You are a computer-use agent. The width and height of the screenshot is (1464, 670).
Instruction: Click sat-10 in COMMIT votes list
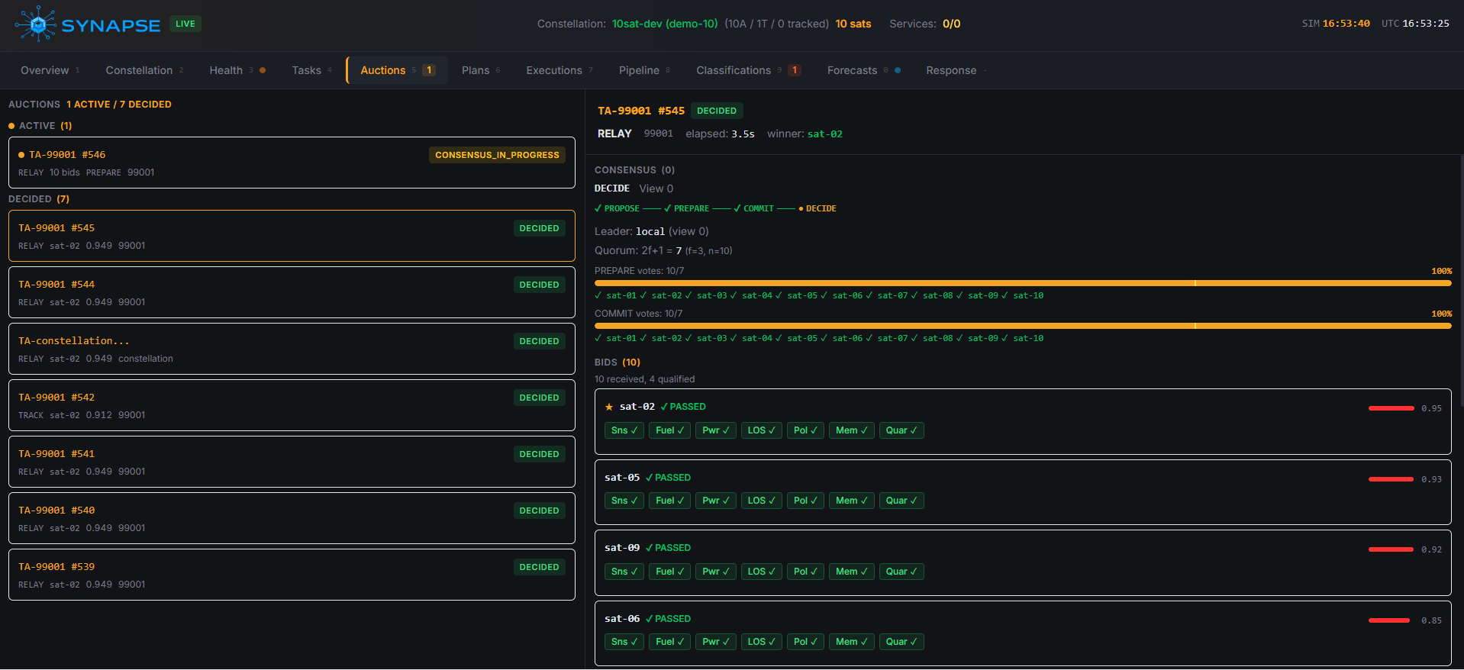pos(1022,338)
